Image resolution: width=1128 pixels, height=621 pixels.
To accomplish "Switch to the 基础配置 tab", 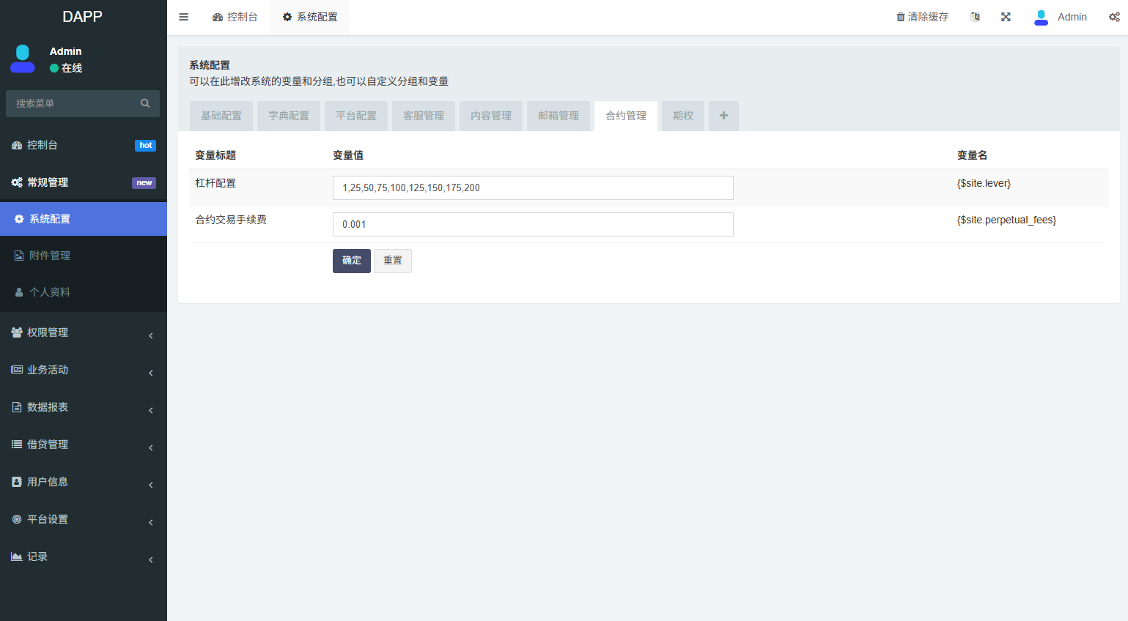I will [221, 116].
